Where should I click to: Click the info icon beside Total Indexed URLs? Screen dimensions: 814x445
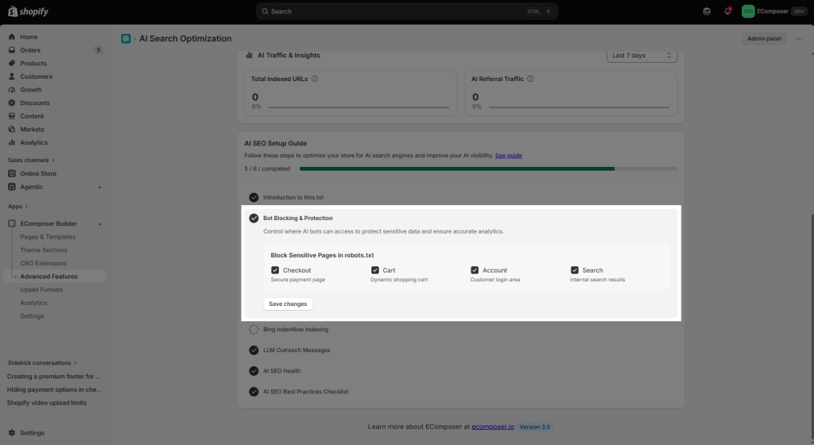(315, 79)
